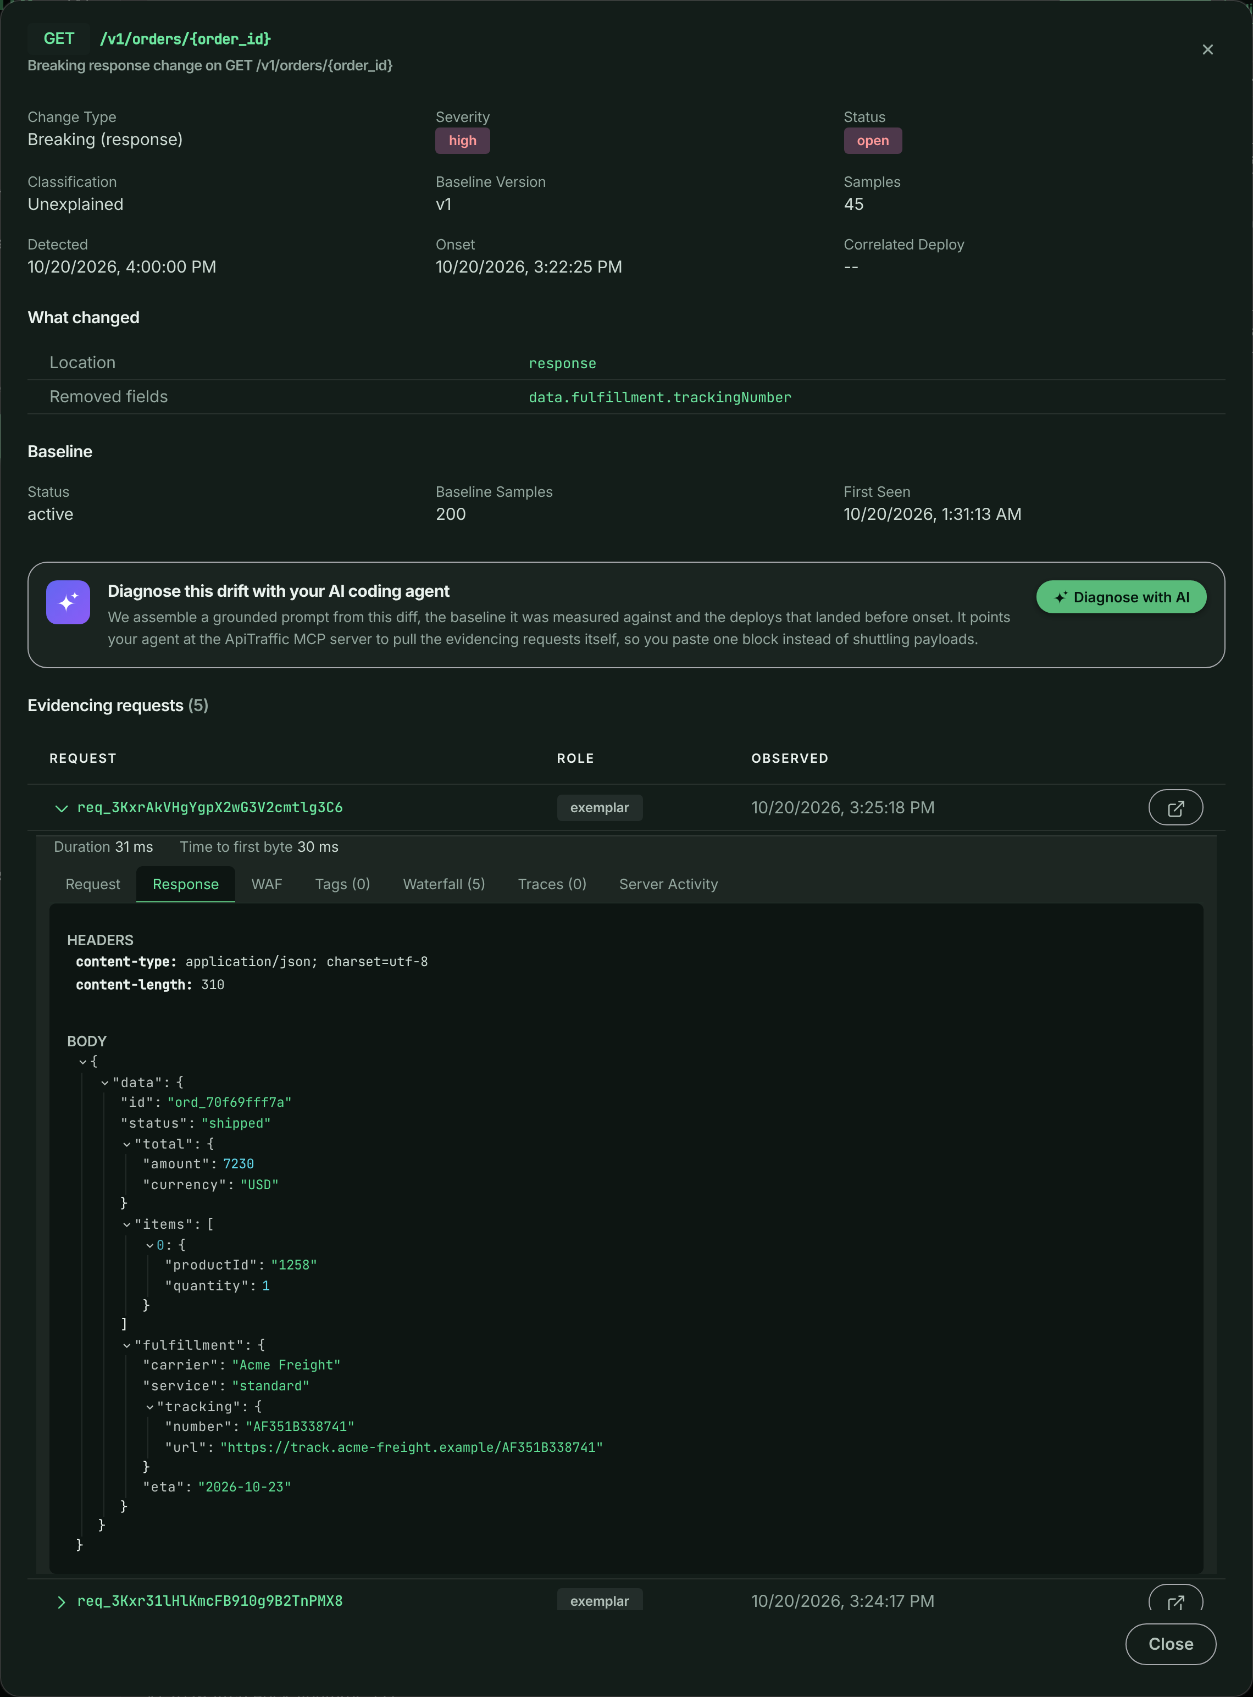The height and width of the screenshot is (1697, 1253).
Task: Click observed time 10/20/2026, 3:25:18 PM
Action: (842, 807)
